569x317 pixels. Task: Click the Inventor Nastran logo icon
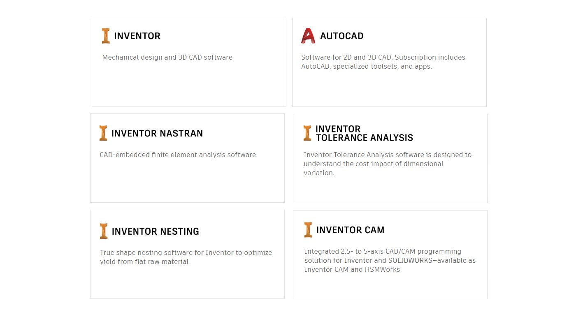(x=103, y=133)
